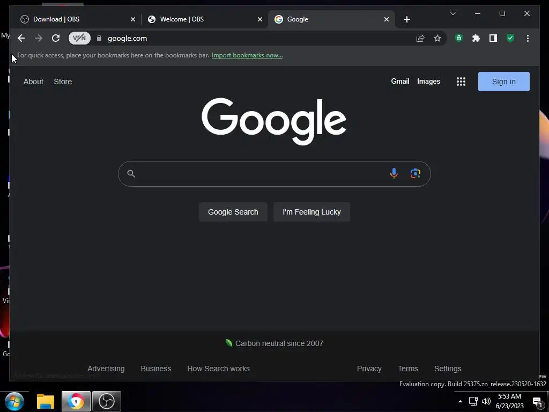
Task: Open the volume control in tray
Action: coord(486,401)
